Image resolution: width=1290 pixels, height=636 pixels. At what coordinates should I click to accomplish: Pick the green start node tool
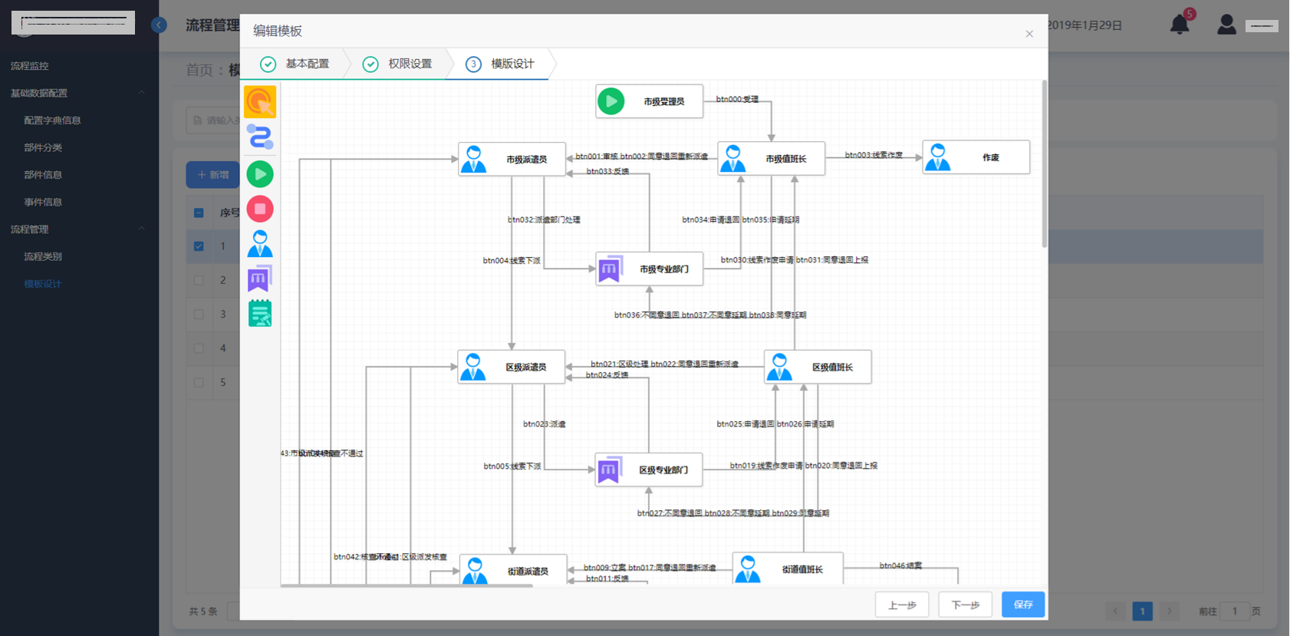point(260,174)
